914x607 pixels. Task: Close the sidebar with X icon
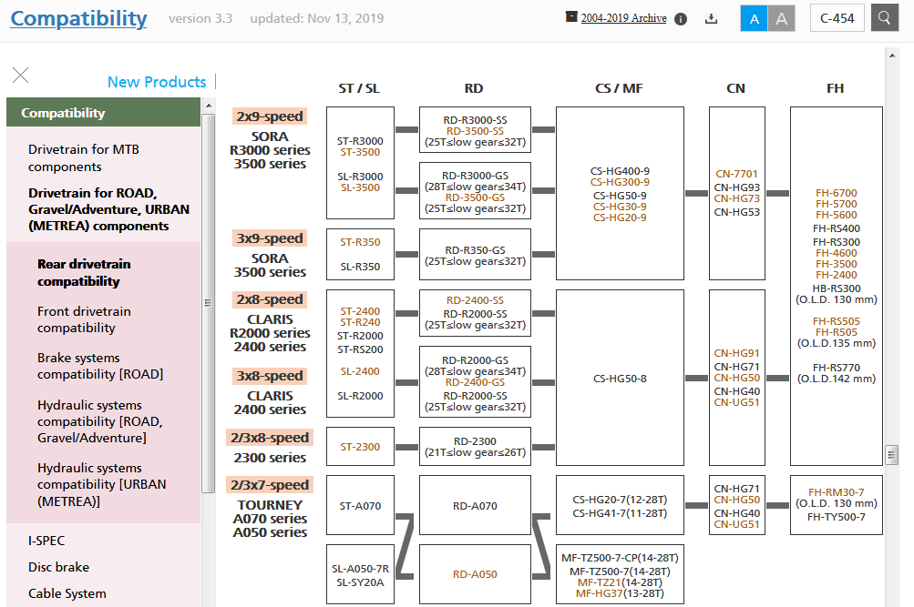click(20, 76)
